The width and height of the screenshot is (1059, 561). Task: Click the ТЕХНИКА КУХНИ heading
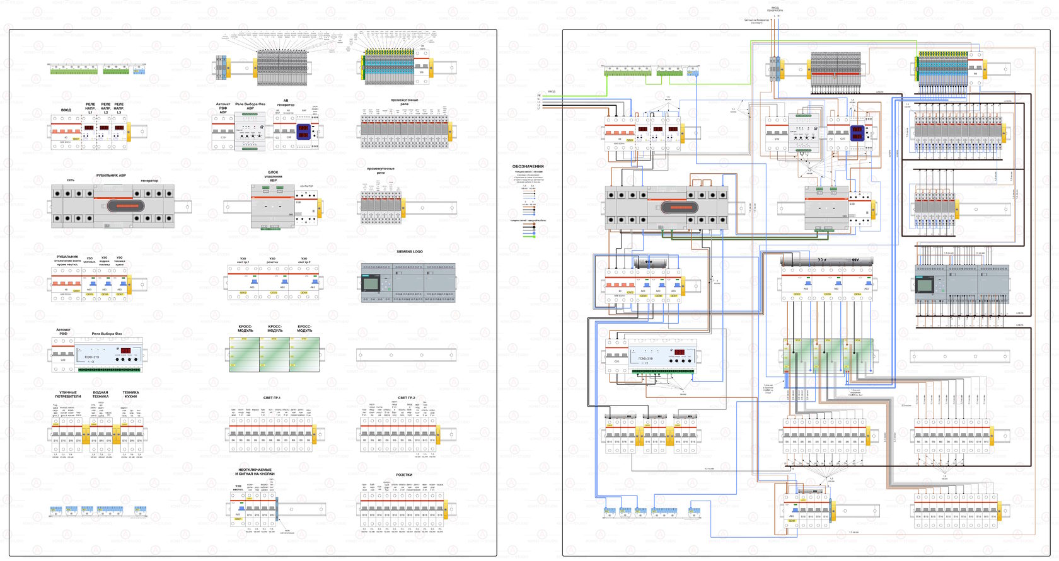[x=130, y=394]
